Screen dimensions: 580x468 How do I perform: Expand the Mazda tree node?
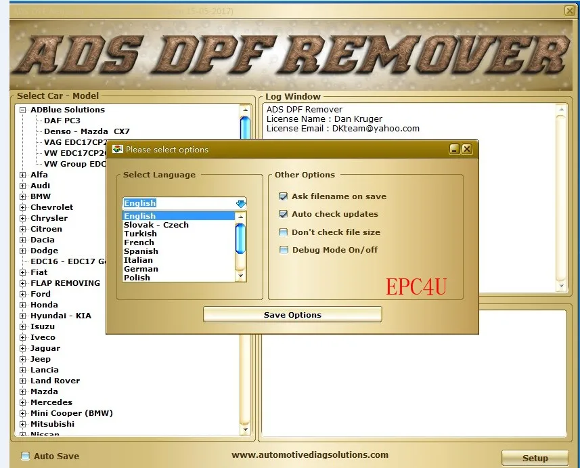[23, 391]
